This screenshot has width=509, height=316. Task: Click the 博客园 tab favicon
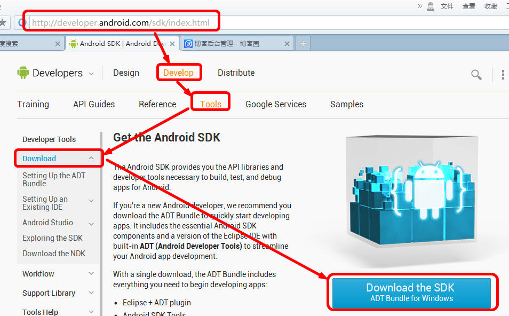(x=188, y=44)
